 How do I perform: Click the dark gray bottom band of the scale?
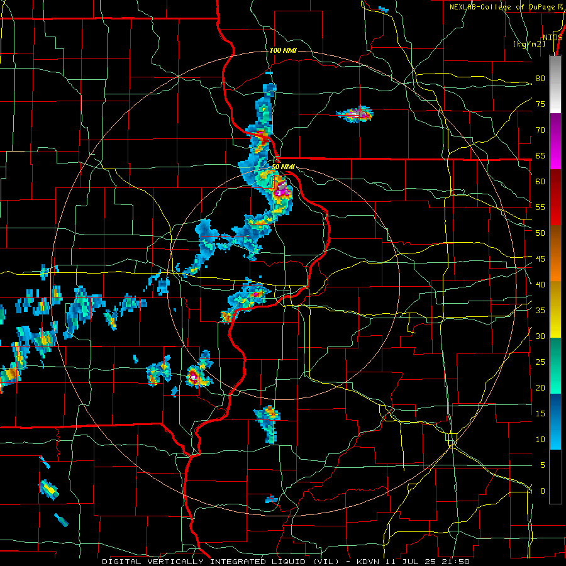(555, 477)
